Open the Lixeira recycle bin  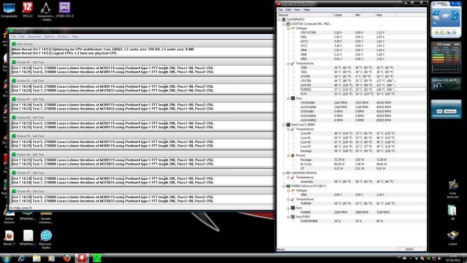452,238
